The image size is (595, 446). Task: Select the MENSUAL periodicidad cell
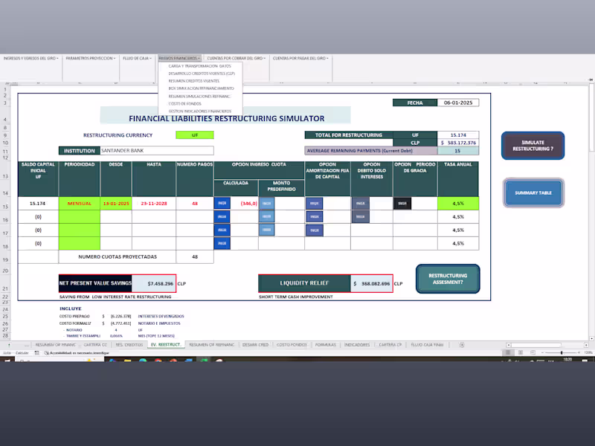pos(80,203)
